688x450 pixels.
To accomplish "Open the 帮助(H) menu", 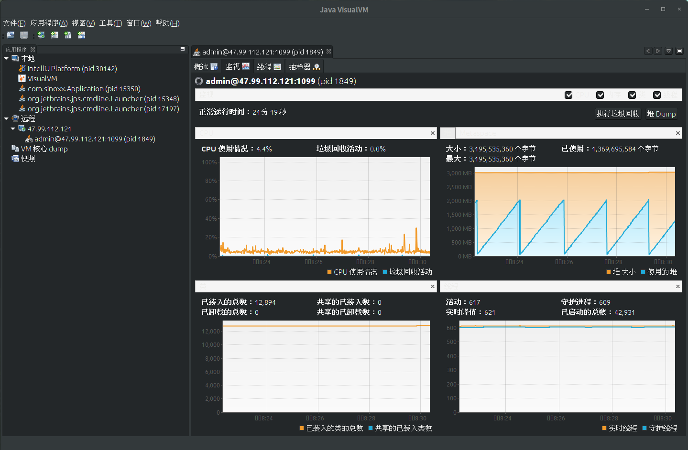I will (x=167, y=23).
